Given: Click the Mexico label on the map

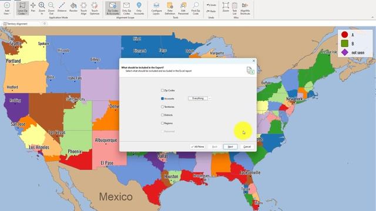Looking at the screenshot, I should tap(116, 197).
